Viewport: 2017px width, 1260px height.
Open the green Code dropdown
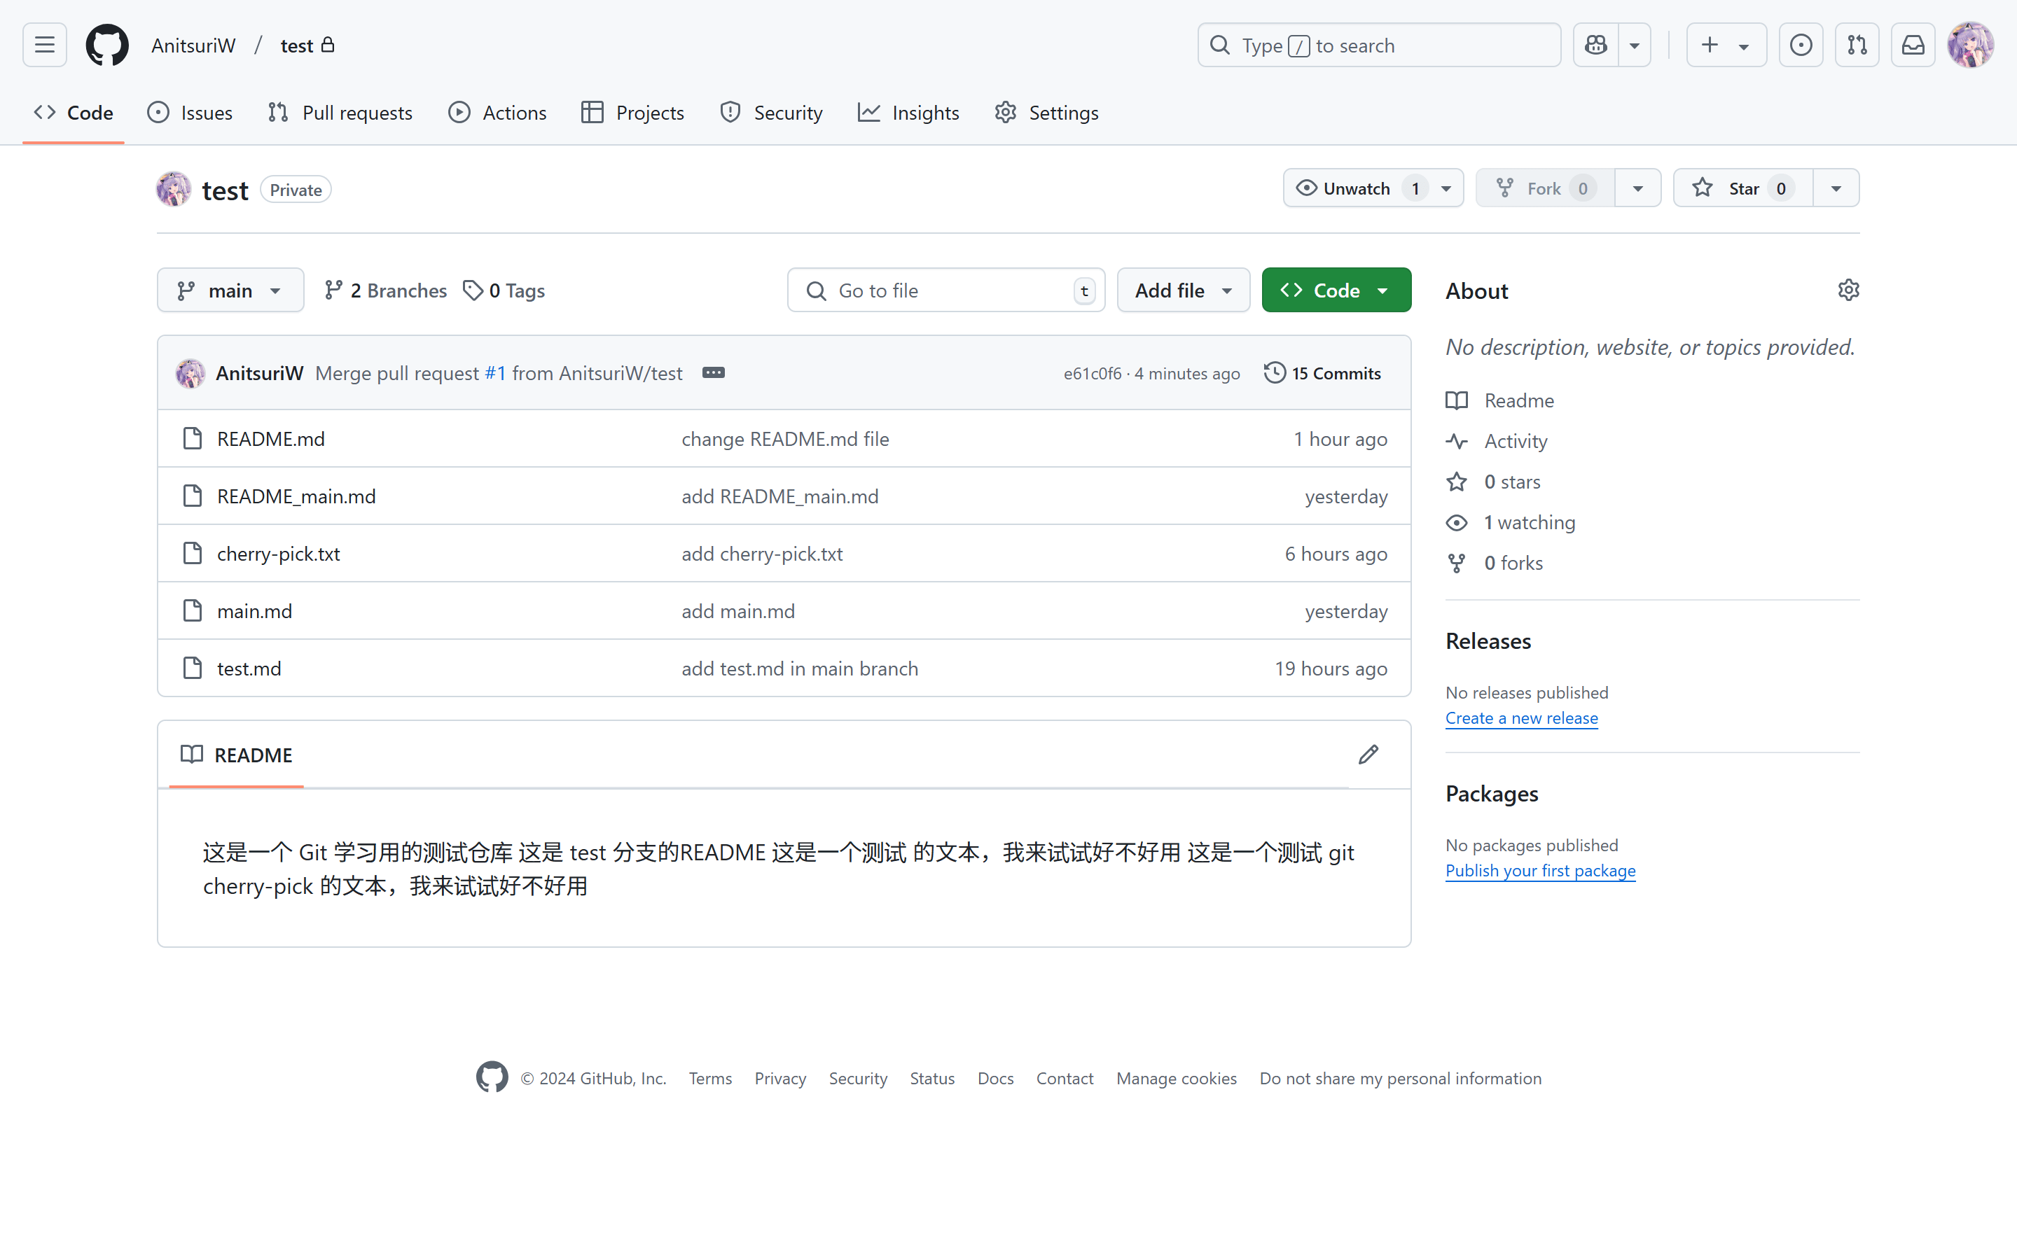click(x=1336, y=290)
